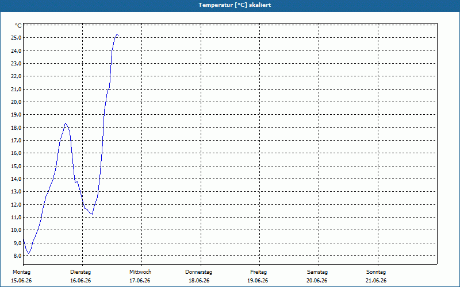
Task: Select the 8,0 y-axis value
Action: pyautogui.click(x=17, y=255)
